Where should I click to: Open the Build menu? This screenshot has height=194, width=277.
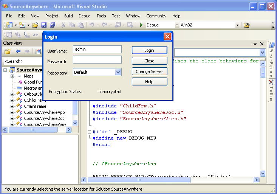[x=68, y=16]
